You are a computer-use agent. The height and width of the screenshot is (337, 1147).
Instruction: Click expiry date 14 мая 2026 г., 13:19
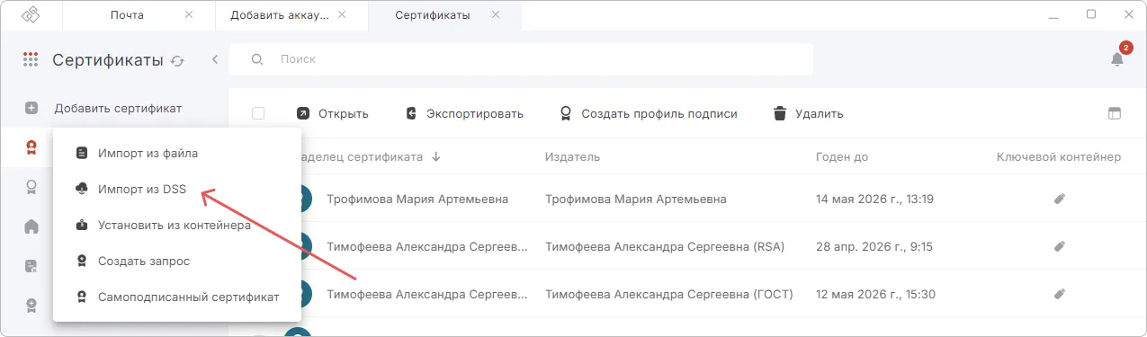[874, 199]
